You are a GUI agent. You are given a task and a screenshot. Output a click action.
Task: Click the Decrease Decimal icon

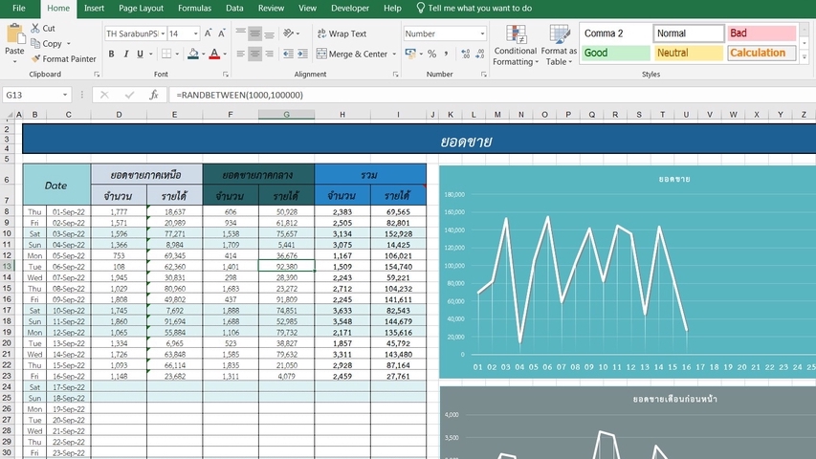click(480, 54)
